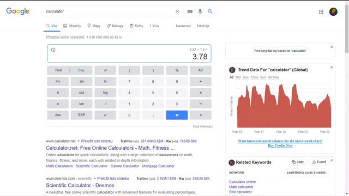Click the magnifier search icon
This screenshot has width=349, height=196.
click(x=210, y=11)
